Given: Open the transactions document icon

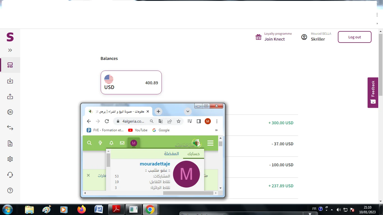Looking at the screenshot, I should (x=10, y=144).
